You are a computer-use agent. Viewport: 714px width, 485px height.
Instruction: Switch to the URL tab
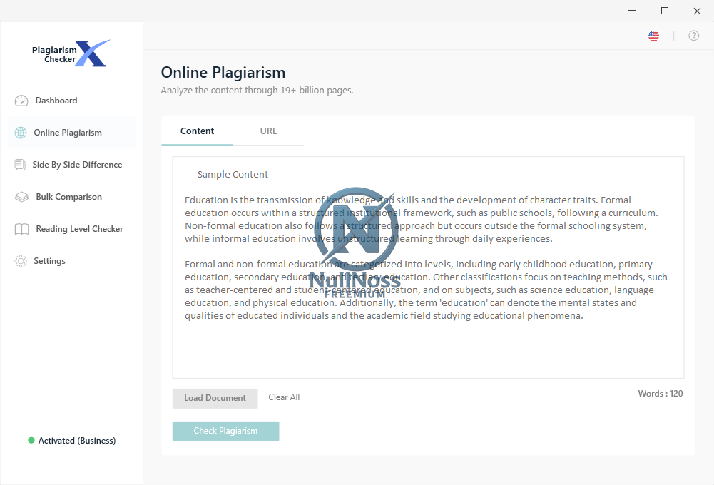pos(268,131)
